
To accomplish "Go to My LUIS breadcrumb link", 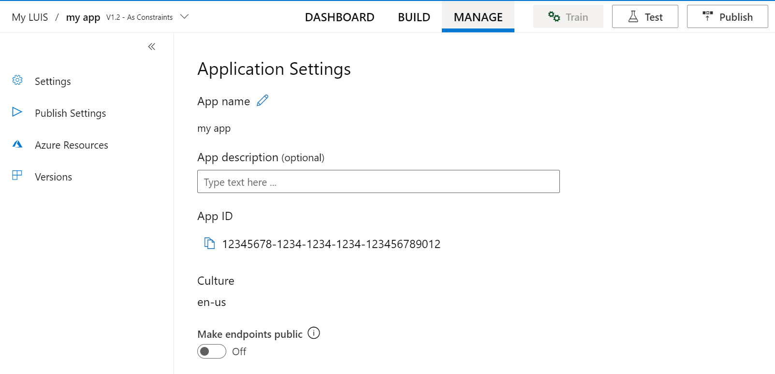I will [30, 17].
